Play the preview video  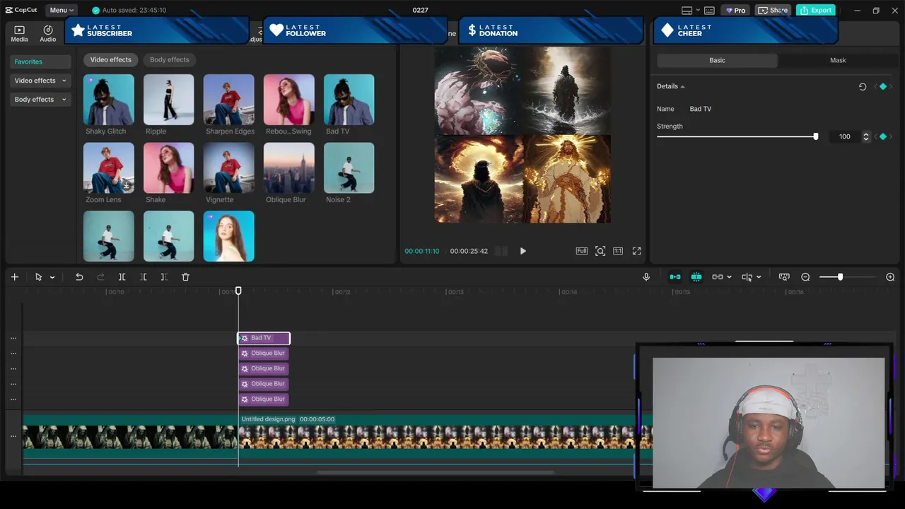click(x=522, y=251)
